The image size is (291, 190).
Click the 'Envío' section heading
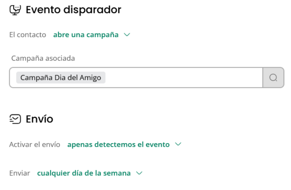pyautogui.click(x=39, y=119)
